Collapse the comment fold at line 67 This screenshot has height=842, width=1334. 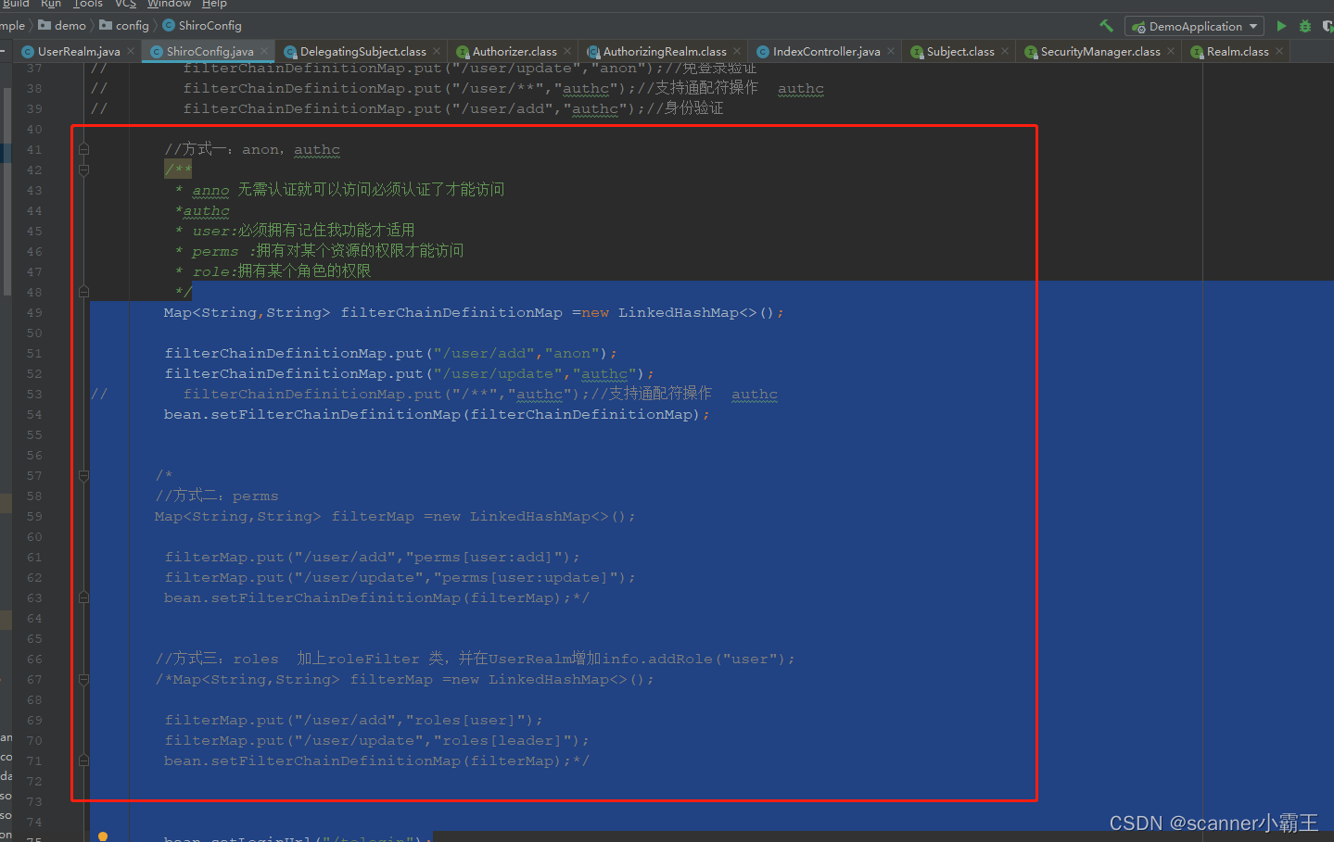[x=83, y=679]
